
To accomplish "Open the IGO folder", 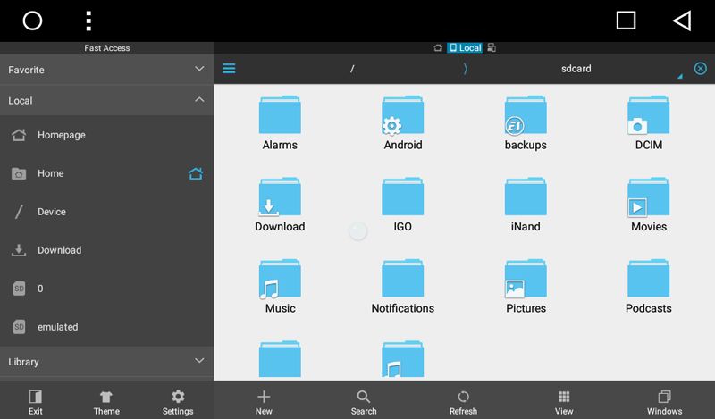I will 403,205.
